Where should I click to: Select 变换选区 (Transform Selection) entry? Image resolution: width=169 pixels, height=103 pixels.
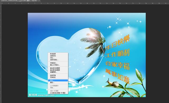coord(58,77)
